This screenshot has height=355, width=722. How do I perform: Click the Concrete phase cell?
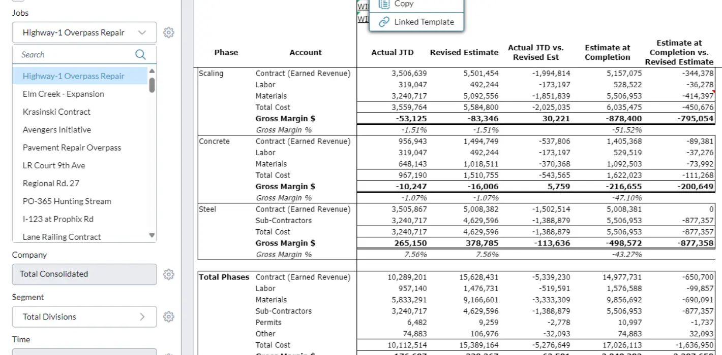pyautogui.click(x=214, y=141)
